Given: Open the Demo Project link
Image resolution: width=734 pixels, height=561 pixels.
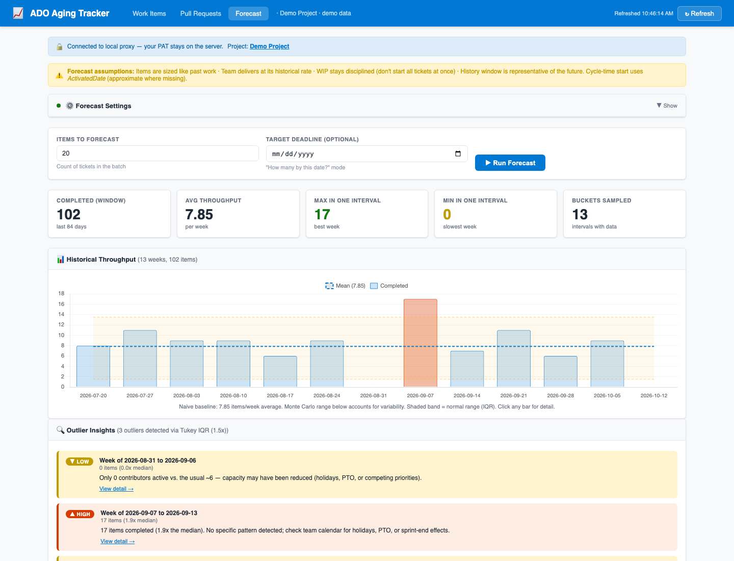Looking at the screenshot, I should pos(270,46).
